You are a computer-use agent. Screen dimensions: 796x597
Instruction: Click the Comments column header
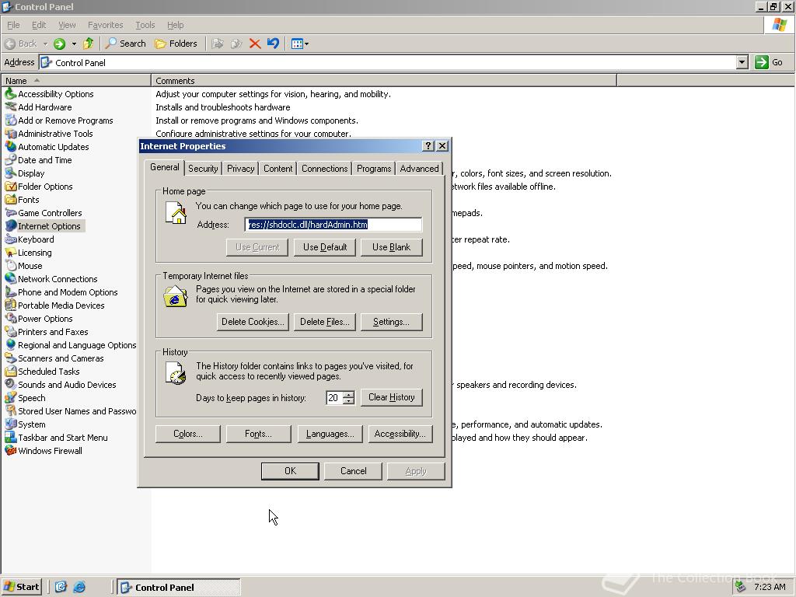[x=384, y=81]
